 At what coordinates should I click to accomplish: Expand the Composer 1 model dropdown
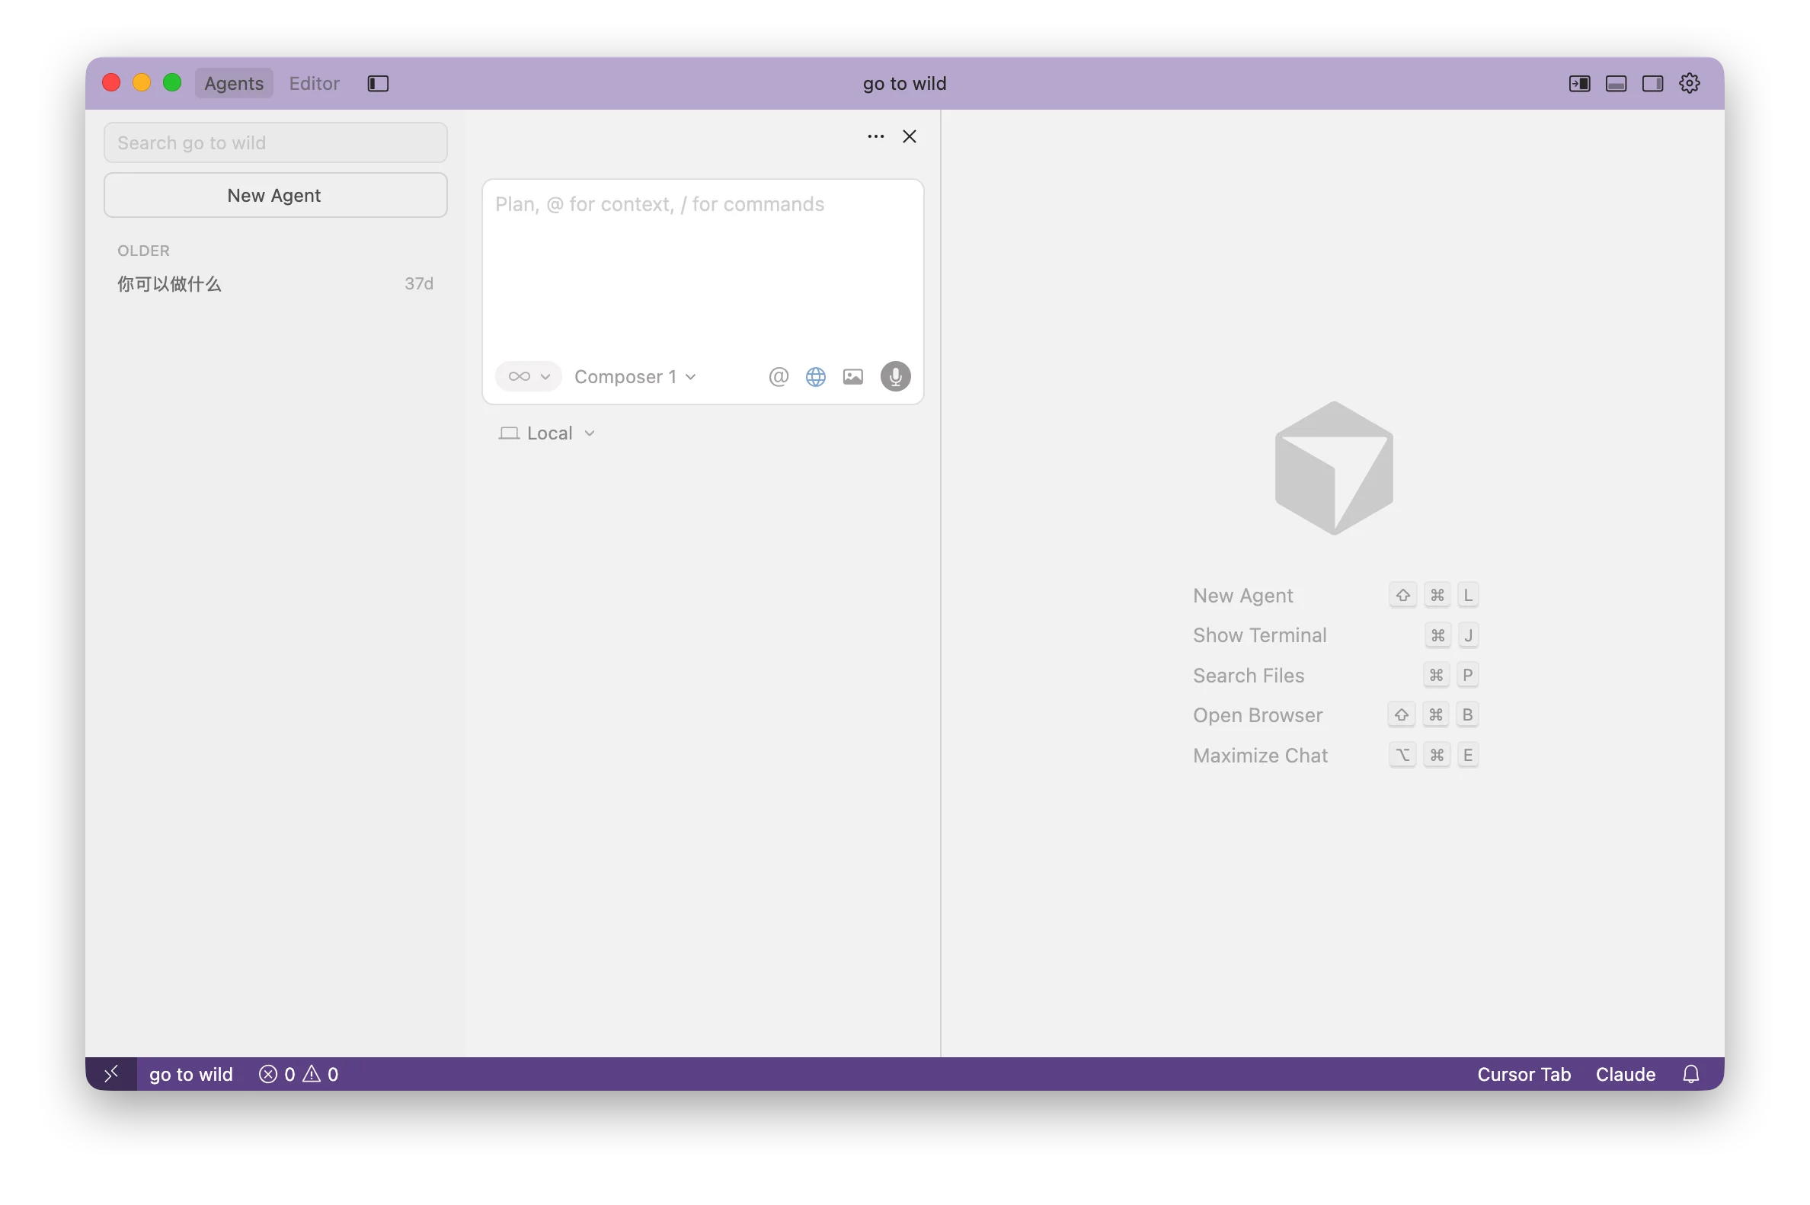tap(635, 376)
